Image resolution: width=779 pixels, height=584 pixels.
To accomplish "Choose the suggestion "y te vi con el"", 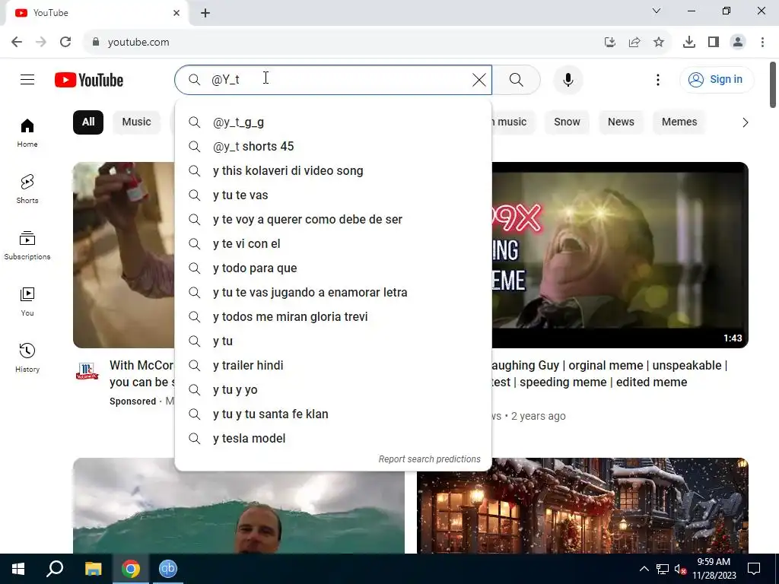I will point(333,244).
